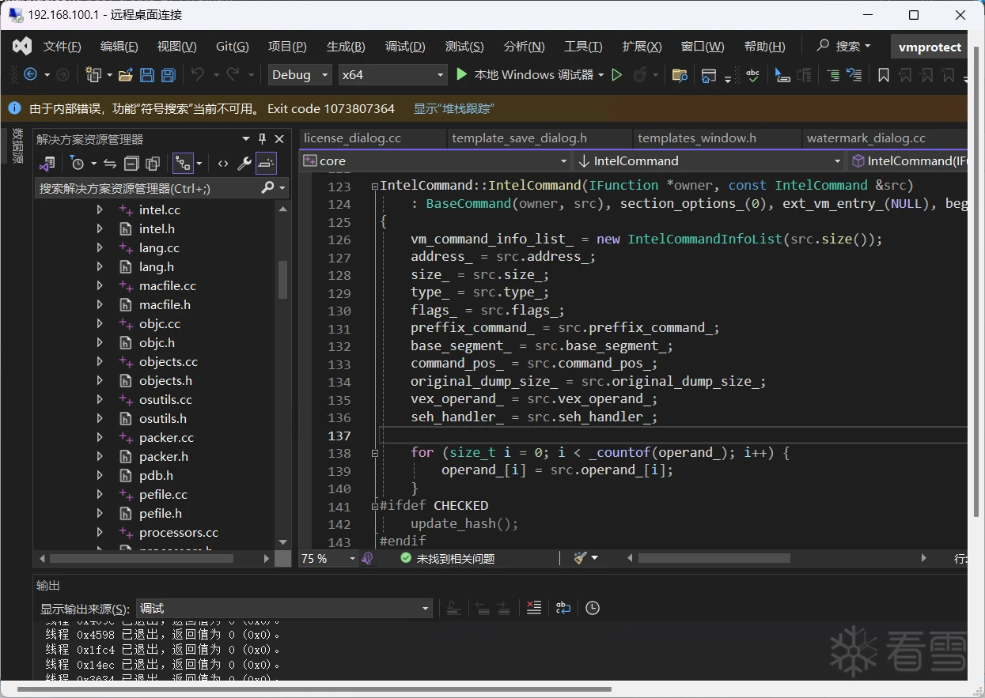Toggle the preview selected items button
Image resolution: width=985 pixels, height=698 pixels.
(266, 164)
